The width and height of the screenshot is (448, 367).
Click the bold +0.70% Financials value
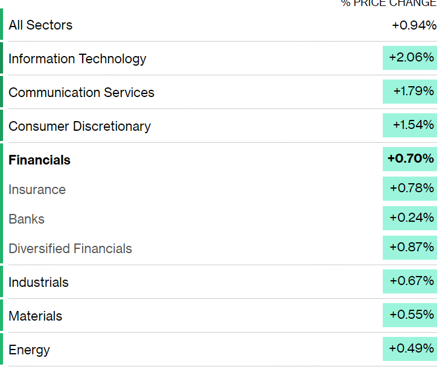(x=411, y=159)
